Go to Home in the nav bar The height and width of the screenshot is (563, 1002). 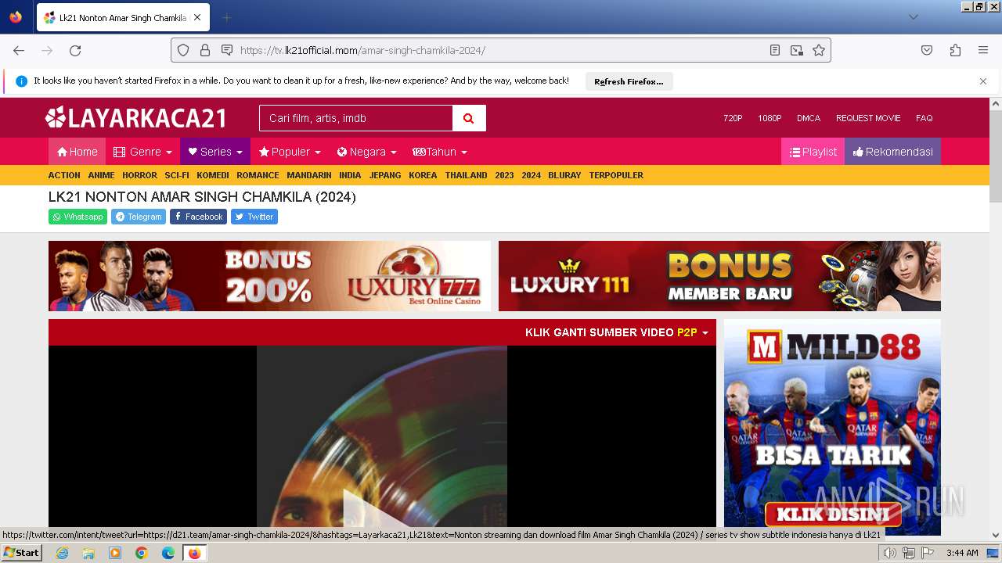tap(77, 152)
